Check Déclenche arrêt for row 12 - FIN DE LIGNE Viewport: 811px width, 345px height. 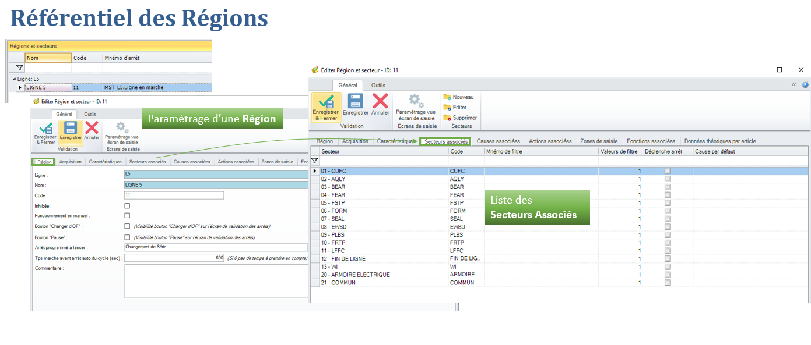pyautogui.click(x=668, y=259)
